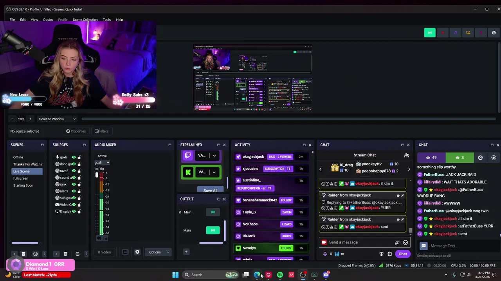Screen dimensions: 501x281
Task: Open chat settings gear beside Chat button
Action: (x=390, y=254)
